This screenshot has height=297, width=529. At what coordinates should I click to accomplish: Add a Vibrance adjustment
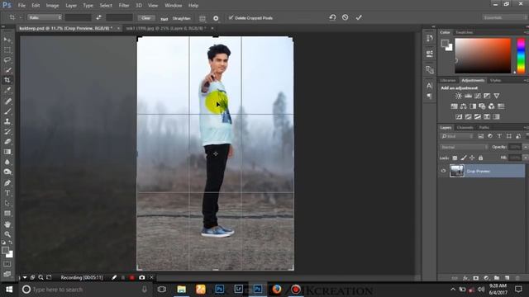(x=496, y=96)
